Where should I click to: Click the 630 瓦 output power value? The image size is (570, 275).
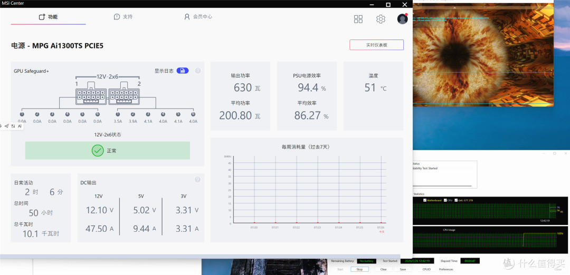coord(247,87)
